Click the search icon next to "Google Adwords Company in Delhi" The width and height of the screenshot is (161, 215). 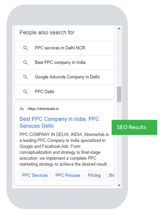25,77
